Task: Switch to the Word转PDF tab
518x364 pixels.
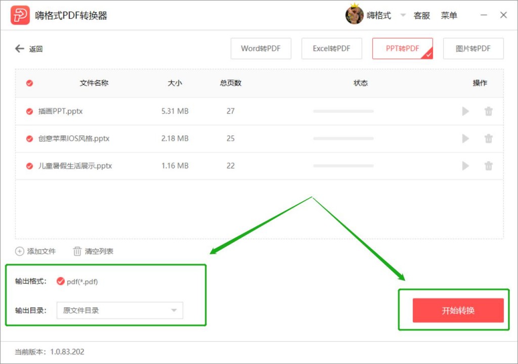Action: pos(261,49)
